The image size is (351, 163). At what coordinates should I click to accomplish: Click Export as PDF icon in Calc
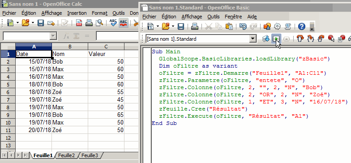coord(79,22)
